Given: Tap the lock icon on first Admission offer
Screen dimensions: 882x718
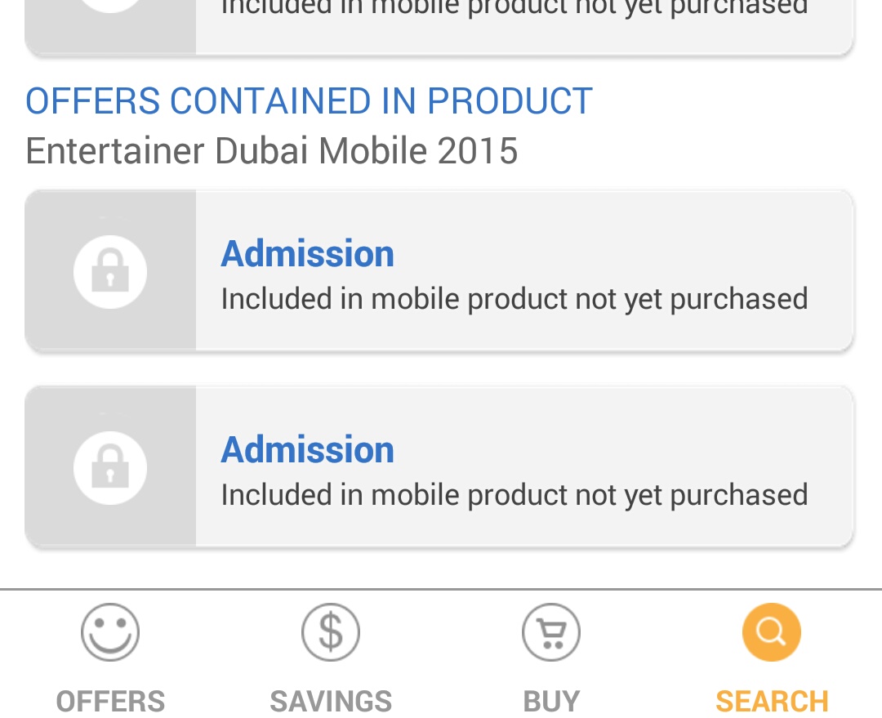Looking at the screenshot, I should pyautogui.click(x=110, y=272).
